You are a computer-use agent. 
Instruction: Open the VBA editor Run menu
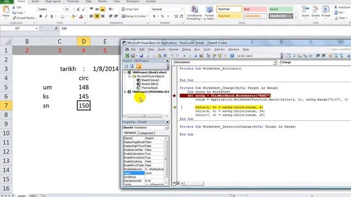pyautogui.click(x=197, y=49)
